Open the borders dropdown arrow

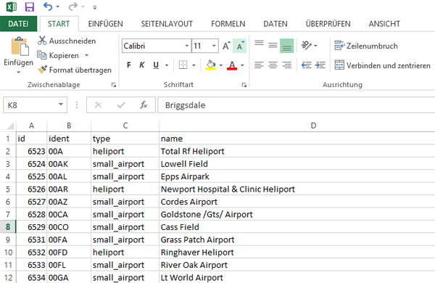194,65
